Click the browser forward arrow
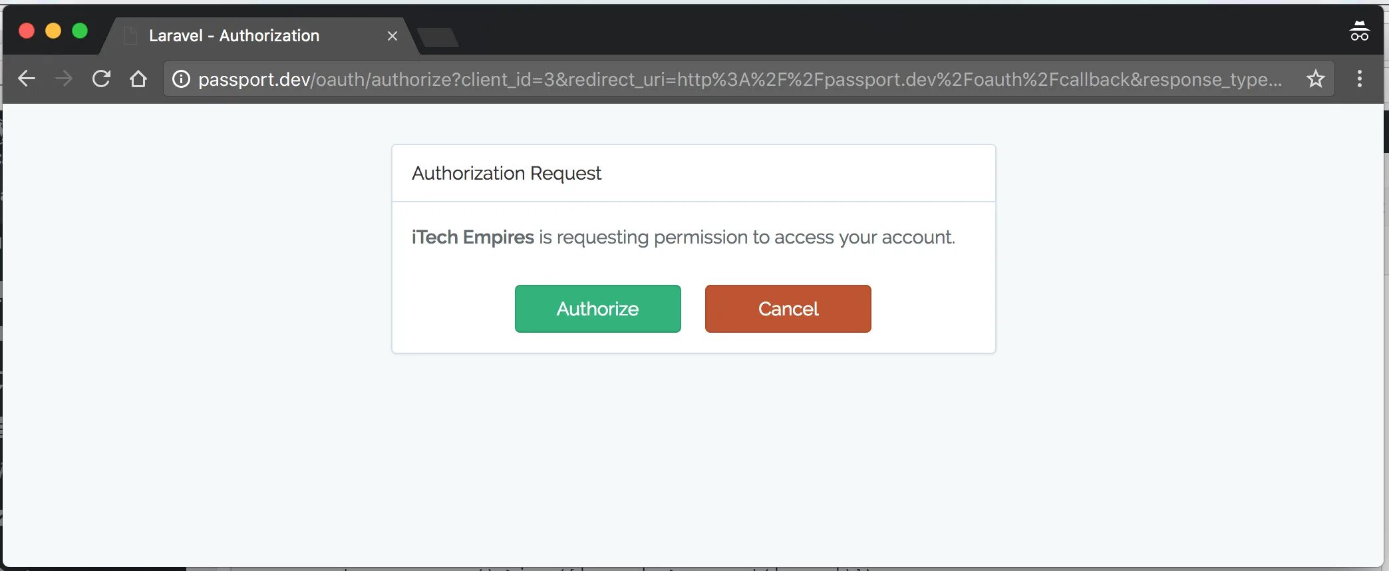Screen dimensions: 1389x571 point(64,79)
